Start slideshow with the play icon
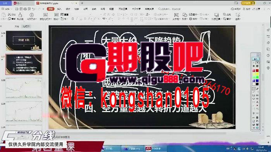 coord(31,15)
